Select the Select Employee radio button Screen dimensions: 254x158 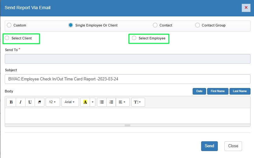coord(134,38)
